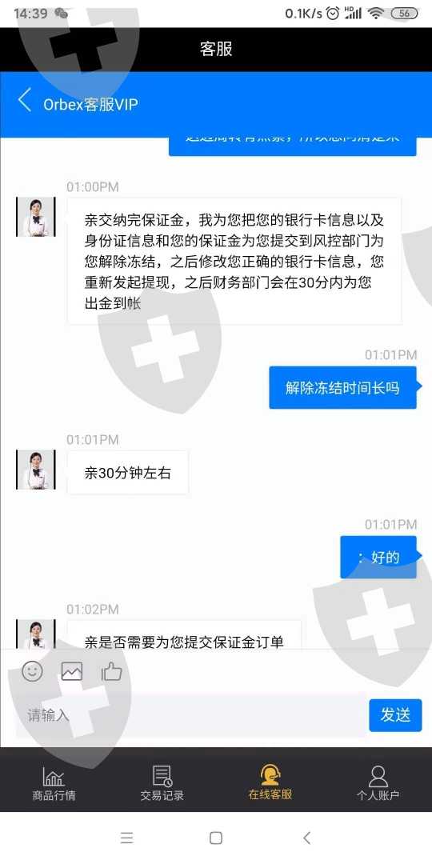Image resolution: width=432 pixels, height=864 pixels.
Task: Tap agent avatar beside 保证金 long message
Action: coord(36,217)
